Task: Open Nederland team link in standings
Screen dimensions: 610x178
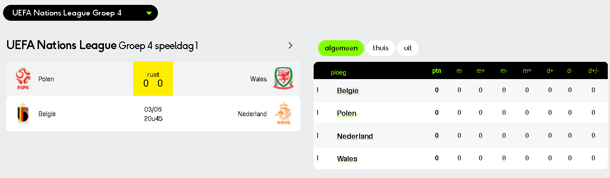Action: pos(355,136)
